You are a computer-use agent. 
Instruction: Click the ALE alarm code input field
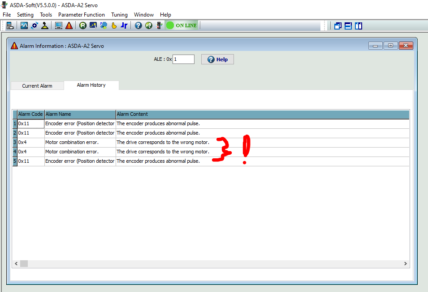point(183,59)
